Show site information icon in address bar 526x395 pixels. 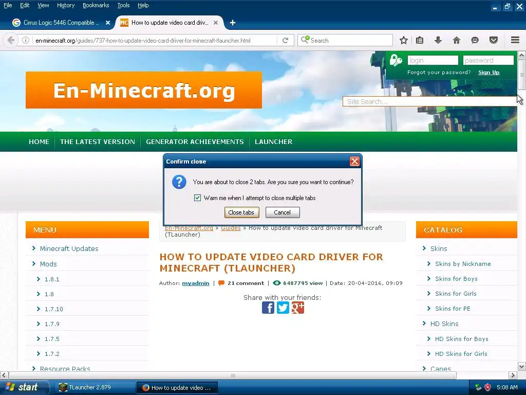(x=26, y=40)
